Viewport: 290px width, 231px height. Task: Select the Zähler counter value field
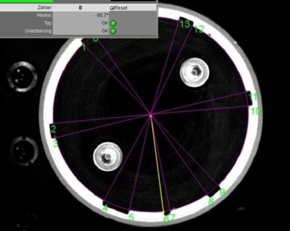[81, 8]
